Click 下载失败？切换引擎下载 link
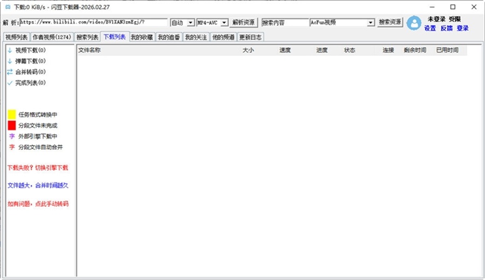Viewport: 485px width, 280px height. (x=38, y=168)
